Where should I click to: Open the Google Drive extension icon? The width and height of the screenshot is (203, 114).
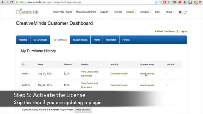point(185,2)
